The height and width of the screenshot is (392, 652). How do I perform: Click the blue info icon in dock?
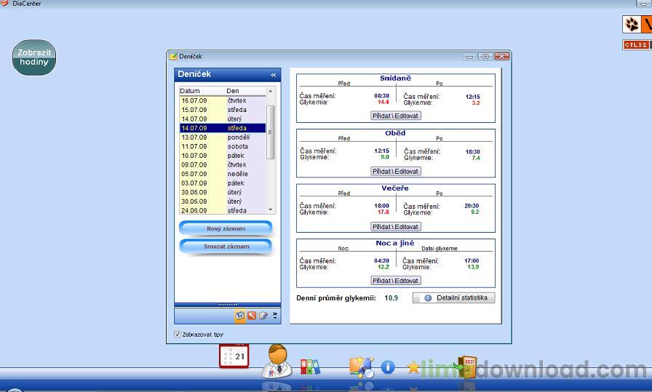point(388,367)
